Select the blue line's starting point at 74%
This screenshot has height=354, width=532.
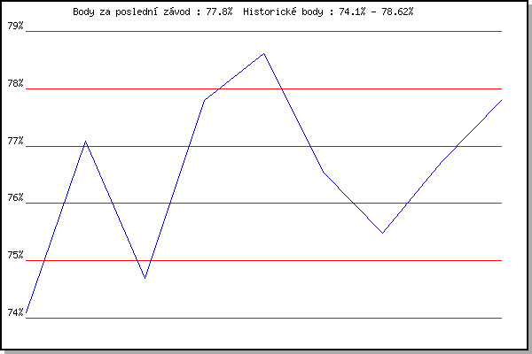[x=27, y=312]
